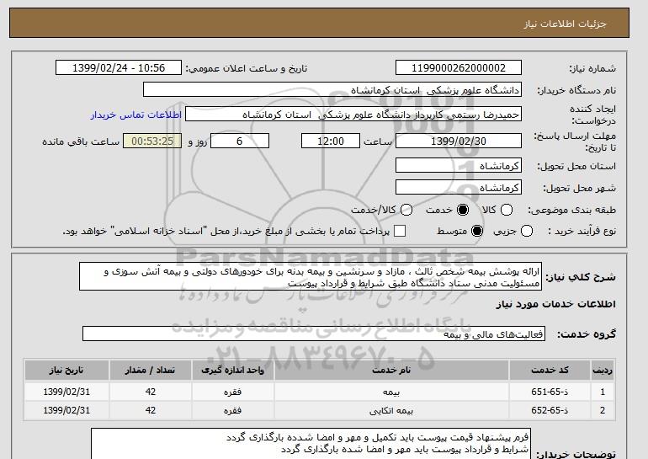This screenshot has height=459, width=648.
Task: Toggle the اسناد خزانه اسلامی payment checkbox
Action: click(x=400, y=231)
